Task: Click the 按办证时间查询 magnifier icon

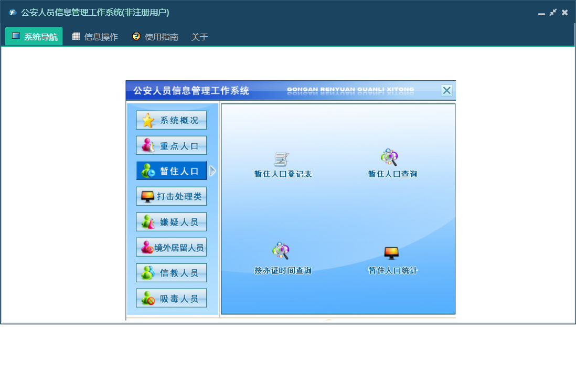Action: click(x=281, y=250)
